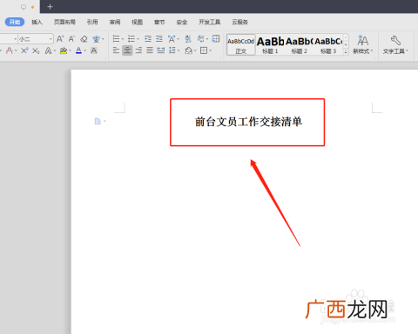Expand the styles gallery with bottom arrow

pyautogui.click(x=346, y=52)
